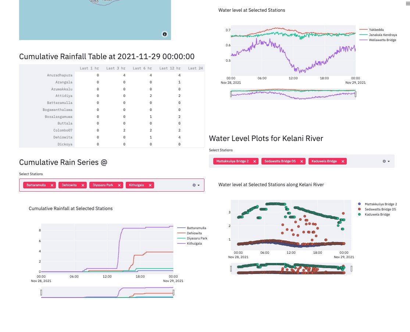
Task: Remove Dehiowita from selected stations
Action: pyautogui.click(x=83, y=185)
